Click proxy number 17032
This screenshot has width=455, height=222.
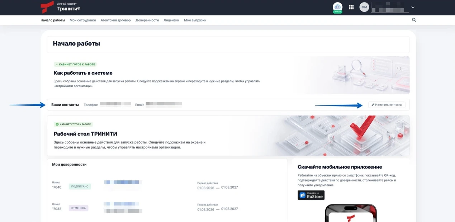[x=57, y=209]
